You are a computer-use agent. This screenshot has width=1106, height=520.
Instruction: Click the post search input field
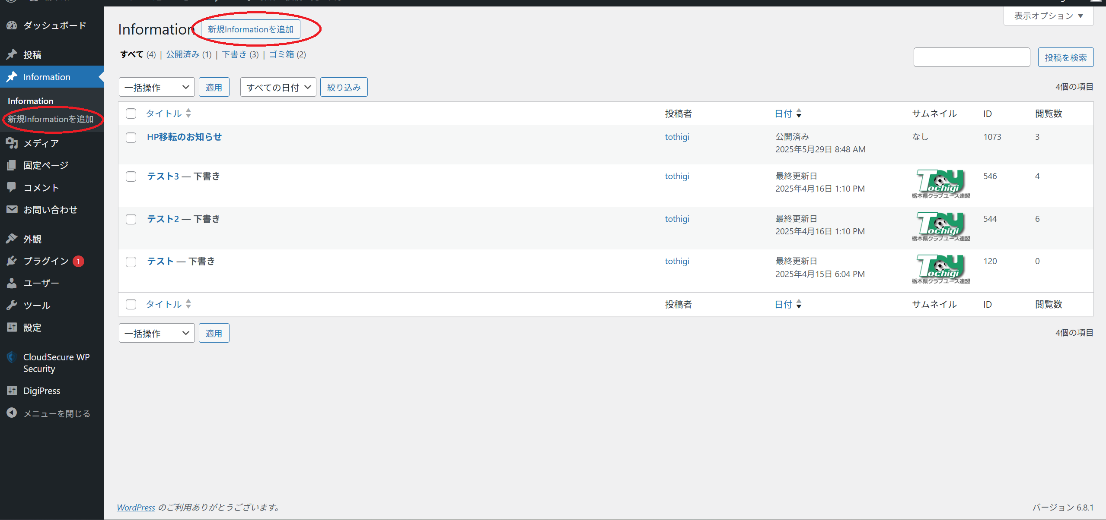coord(971,57)
